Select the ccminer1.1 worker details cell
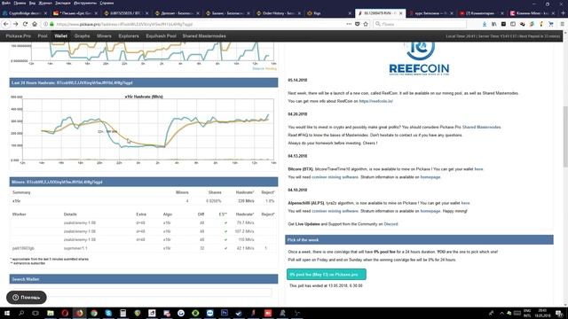Screen dimensions: 568x319 (75, 248)
